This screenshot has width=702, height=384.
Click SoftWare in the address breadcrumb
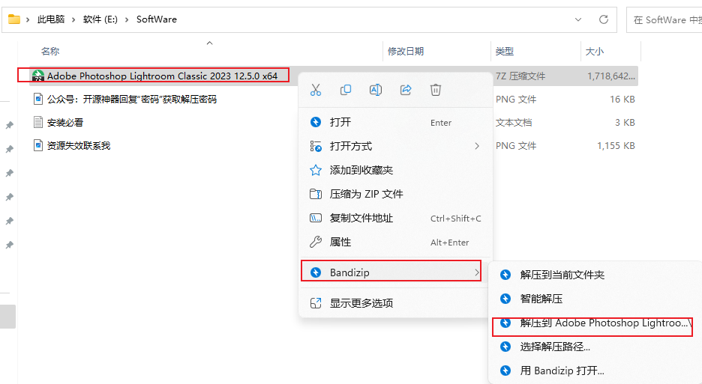[157, 19]
